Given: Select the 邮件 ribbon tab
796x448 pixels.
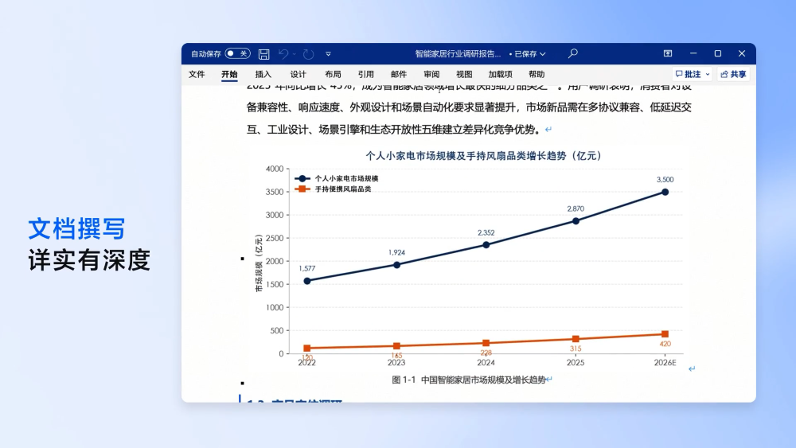Looking at the screenshot, I should pos(399,74).
